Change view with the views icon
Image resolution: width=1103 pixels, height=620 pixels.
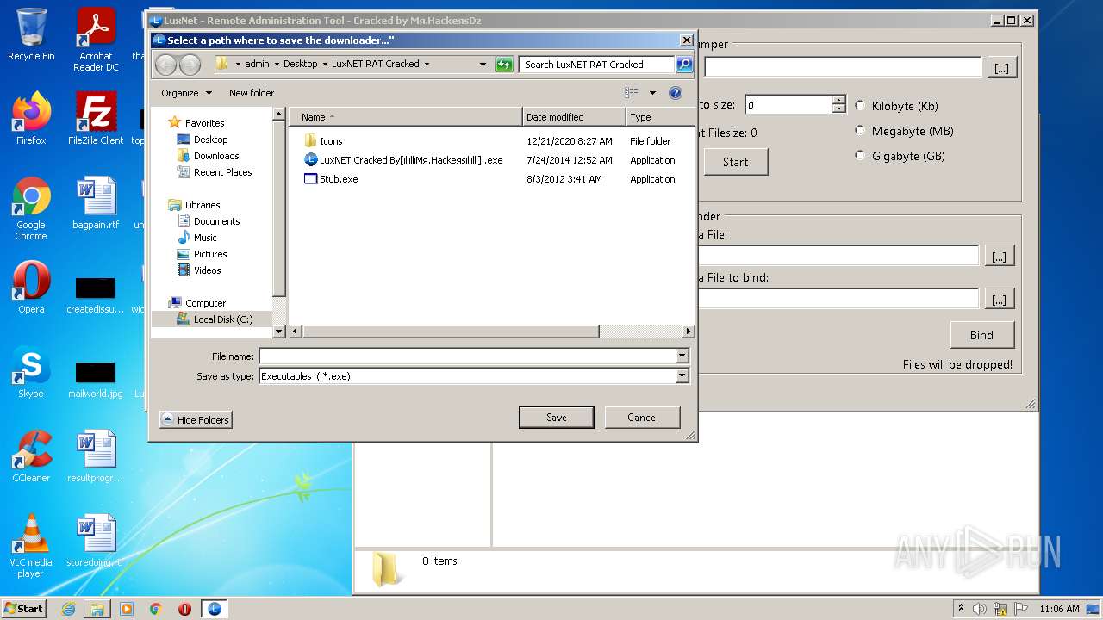point(632,93)
